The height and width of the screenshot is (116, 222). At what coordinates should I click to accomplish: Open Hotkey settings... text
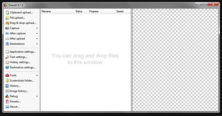[x=20, y=62]
